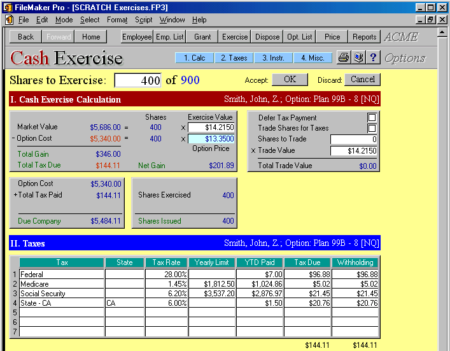Click the Tax Rate column header

click(166, 262)
